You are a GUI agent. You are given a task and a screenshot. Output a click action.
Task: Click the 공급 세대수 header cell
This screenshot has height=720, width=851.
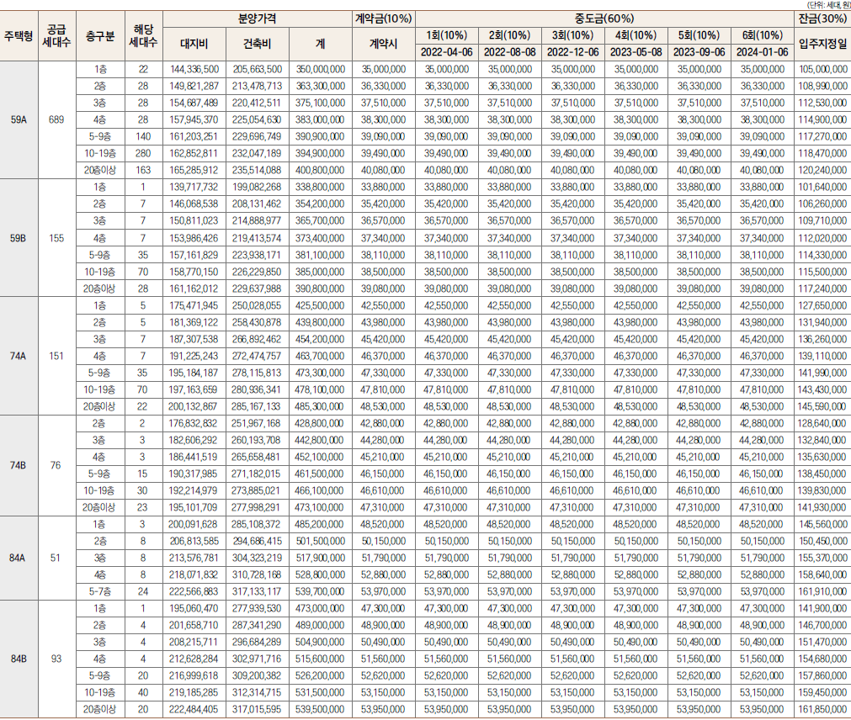point(56,36)
